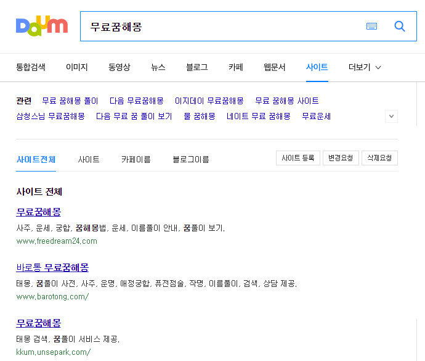
Task: Open related search 무료 꿈해몽 사이트
Action: pyautogui.click(x=287, y=101)
